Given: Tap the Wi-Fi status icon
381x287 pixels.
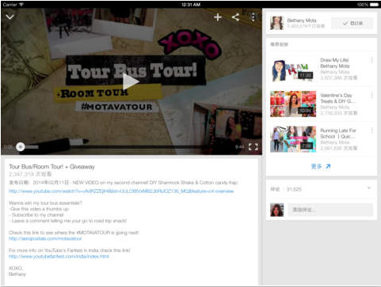Looking at the screenshot, I should pos(21,5).
